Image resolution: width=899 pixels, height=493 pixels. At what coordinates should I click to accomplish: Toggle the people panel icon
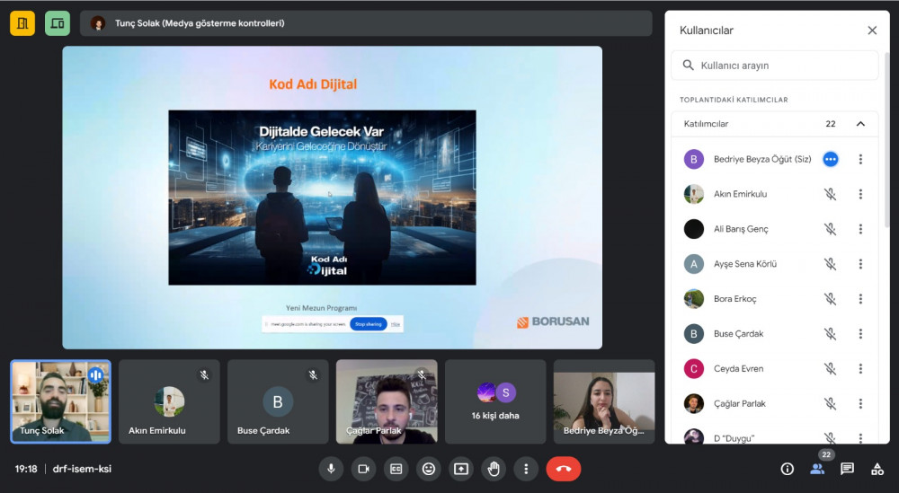click(x=817, y=469)
